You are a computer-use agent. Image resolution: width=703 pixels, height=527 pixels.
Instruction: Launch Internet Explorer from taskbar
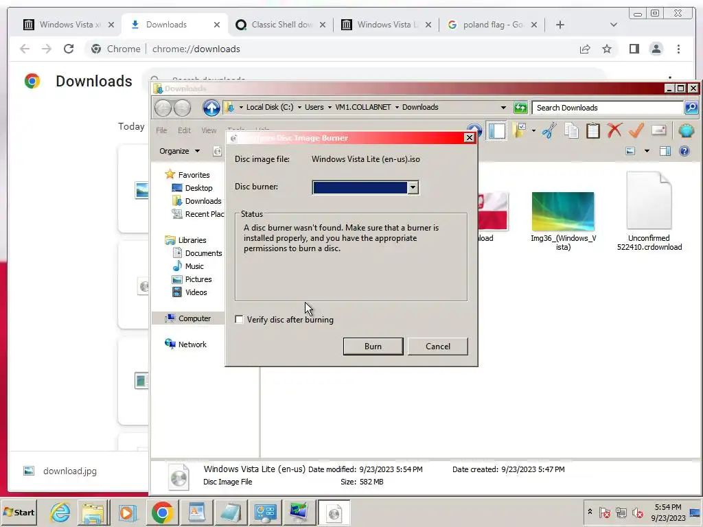coord(60,512)
